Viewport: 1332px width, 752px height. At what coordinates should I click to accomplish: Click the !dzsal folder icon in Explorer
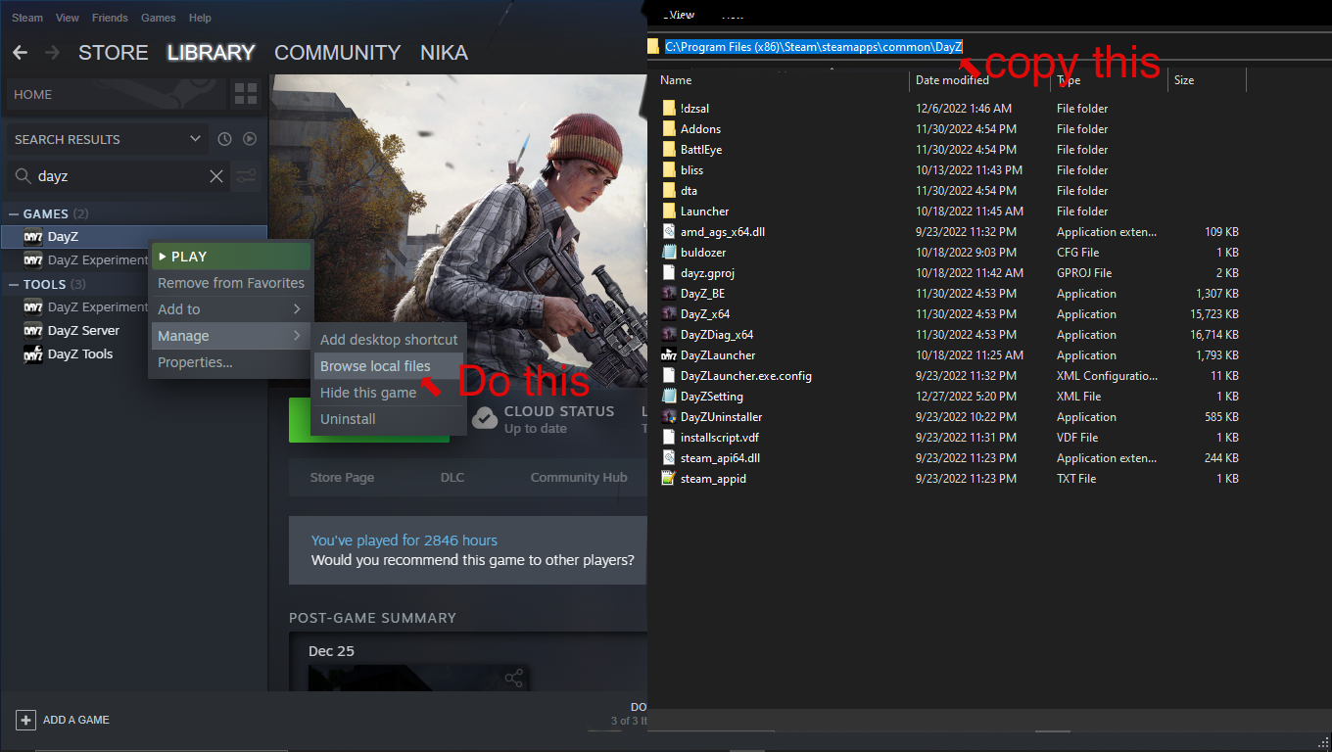[669, 109]
